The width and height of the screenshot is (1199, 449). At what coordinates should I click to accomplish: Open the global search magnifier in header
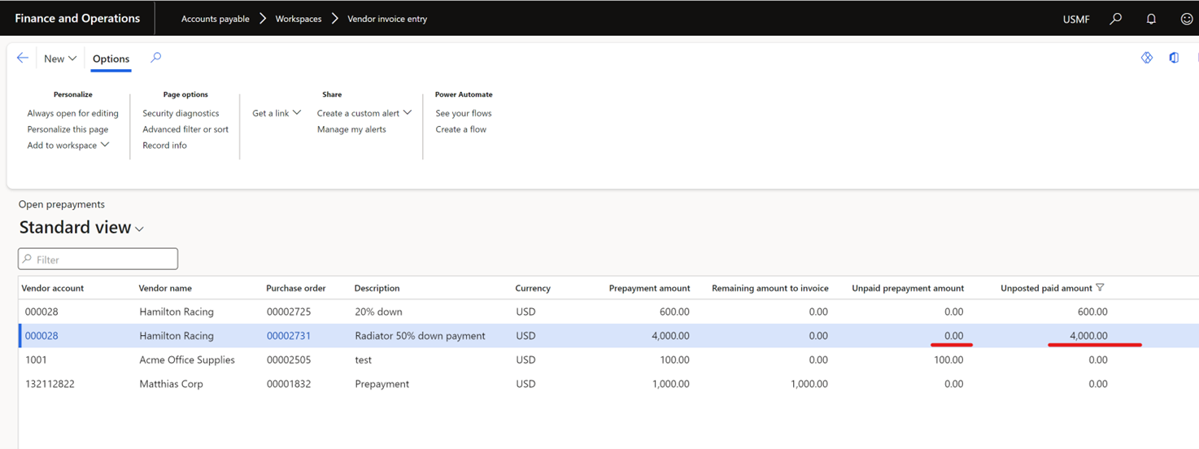1115,19
